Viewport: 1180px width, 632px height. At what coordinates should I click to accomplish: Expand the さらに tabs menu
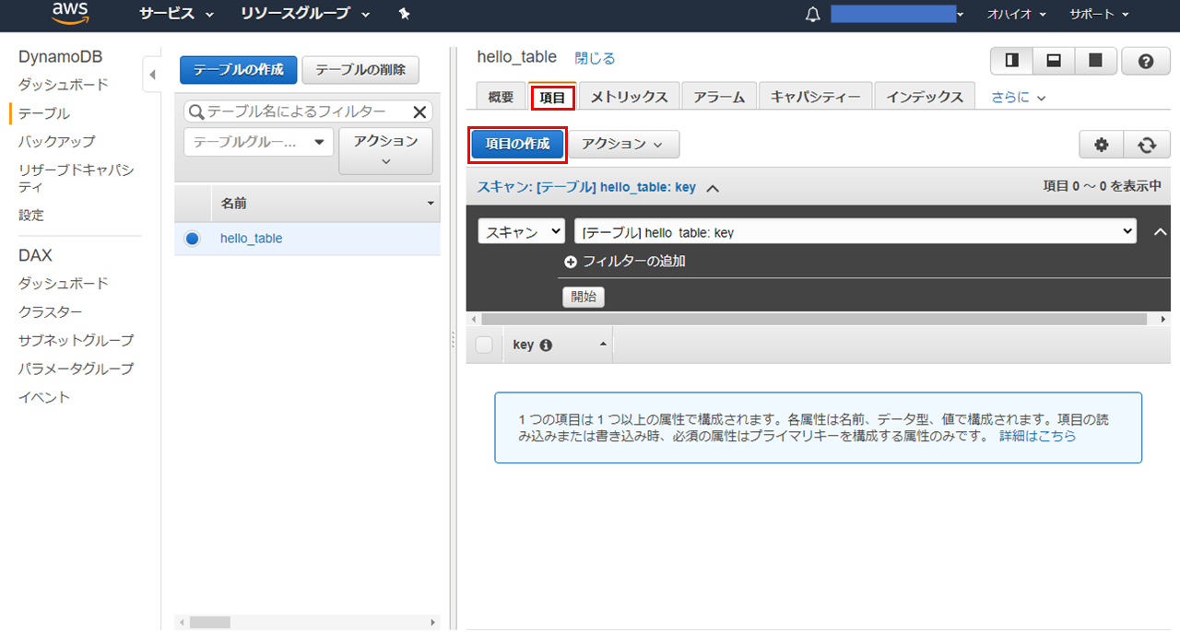click(1019, 97)
